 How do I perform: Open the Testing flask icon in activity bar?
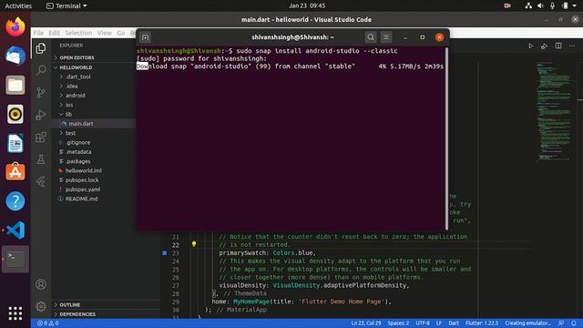pos(41,159)
